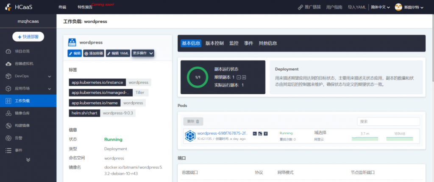Click the 应用市场 box icon
Image resolution: width=434 pixels, height=182 pixels.
(8, 89)
